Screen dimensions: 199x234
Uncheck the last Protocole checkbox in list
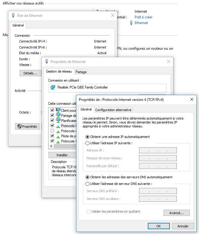pos(52,141)
